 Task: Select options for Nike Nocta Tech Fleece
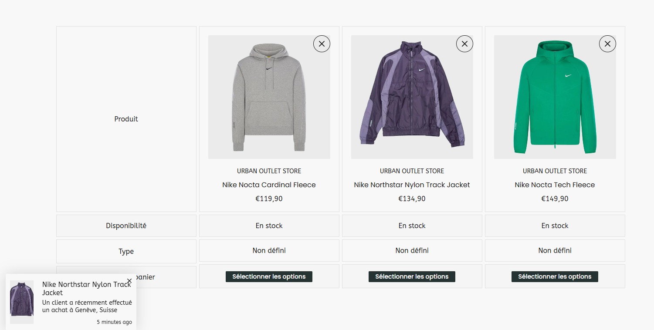pos(555,276)
